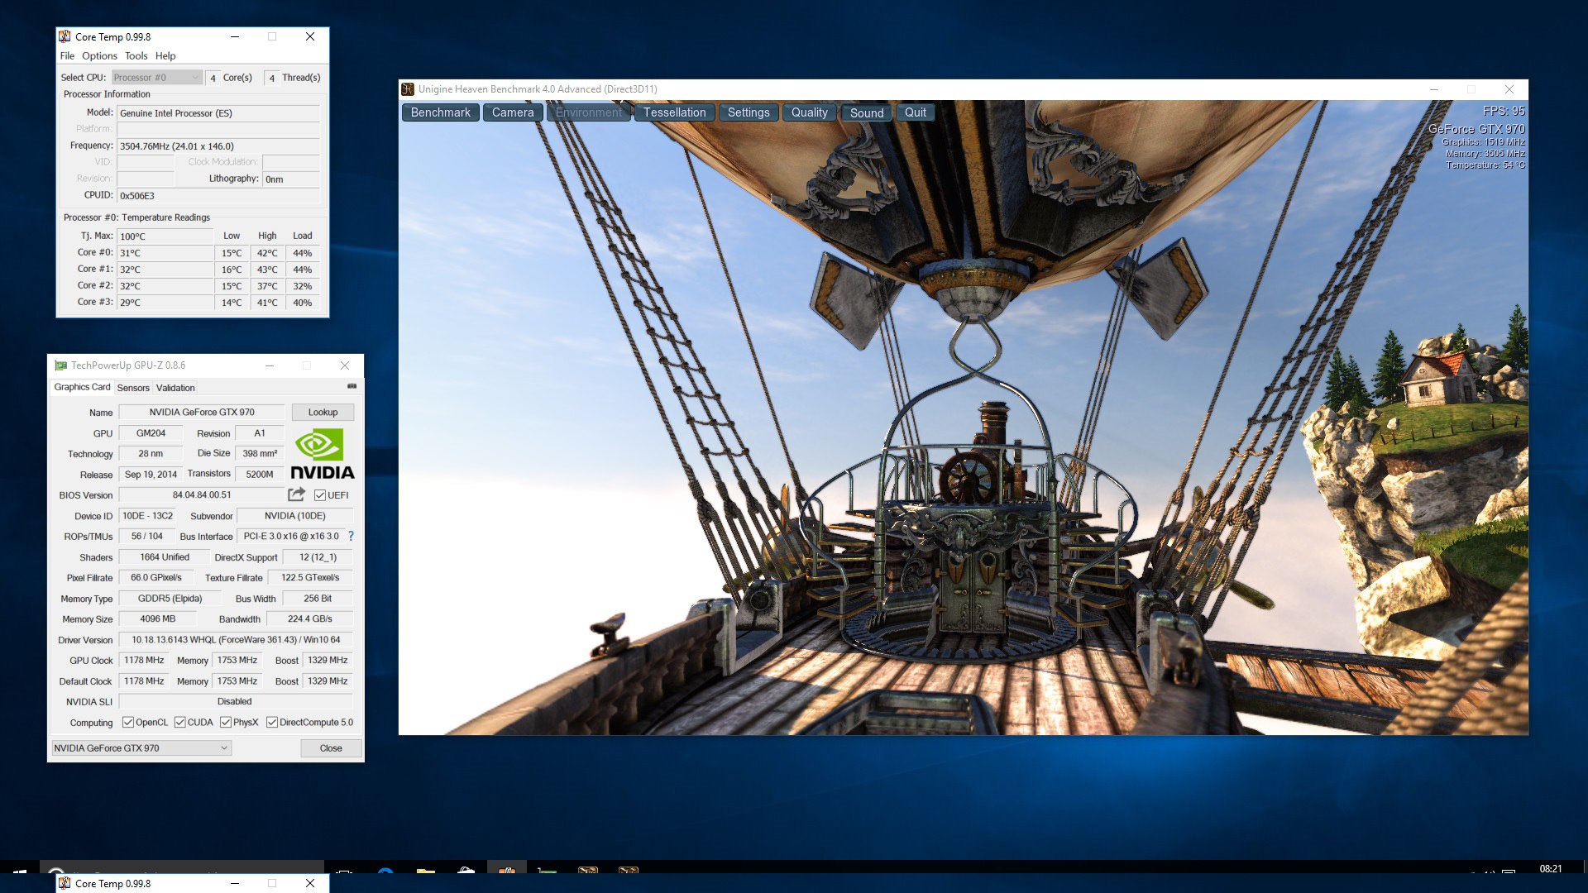
Task: Click the Bus Interface question mark icon
Action: [x=351, y=536]
